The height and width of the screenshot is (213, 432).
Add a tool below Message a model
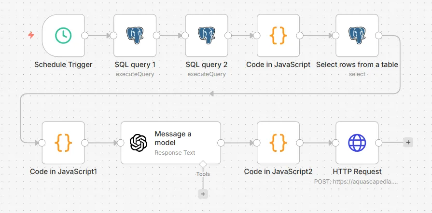[203, 194]
